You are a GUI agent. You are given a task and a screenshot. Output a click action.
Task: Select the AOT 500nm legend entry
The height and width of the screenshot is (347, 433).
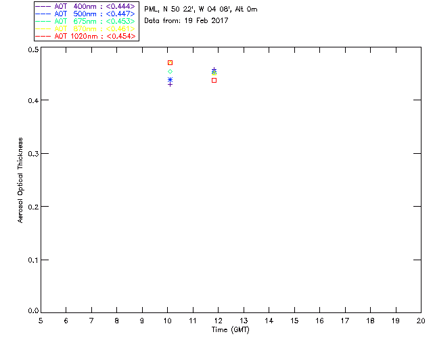[x=85, y=14]
